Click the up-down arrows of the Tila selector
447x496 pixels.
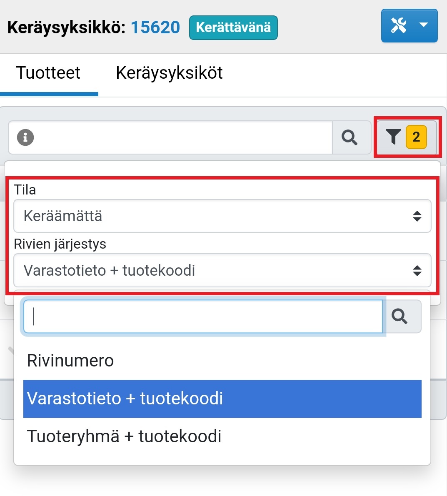pyautogui.click(x=417, y=216)
